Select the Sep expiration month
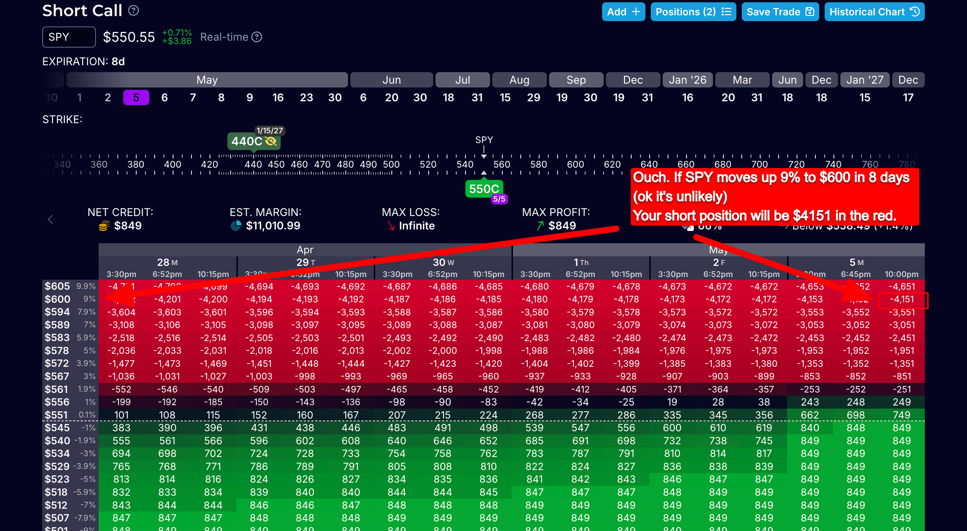This screenshot has width=967, height=531. pos(576,80)
